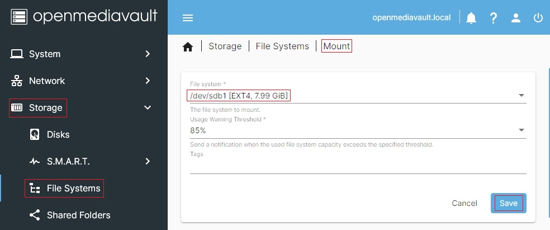The width and height of the screenshot is (550, 230).
Task: Open the notifications bell
Action: pyautogui.click(x=471, y=17)
